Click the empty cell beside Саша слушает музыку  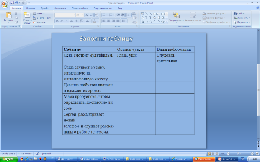[136, 73]
